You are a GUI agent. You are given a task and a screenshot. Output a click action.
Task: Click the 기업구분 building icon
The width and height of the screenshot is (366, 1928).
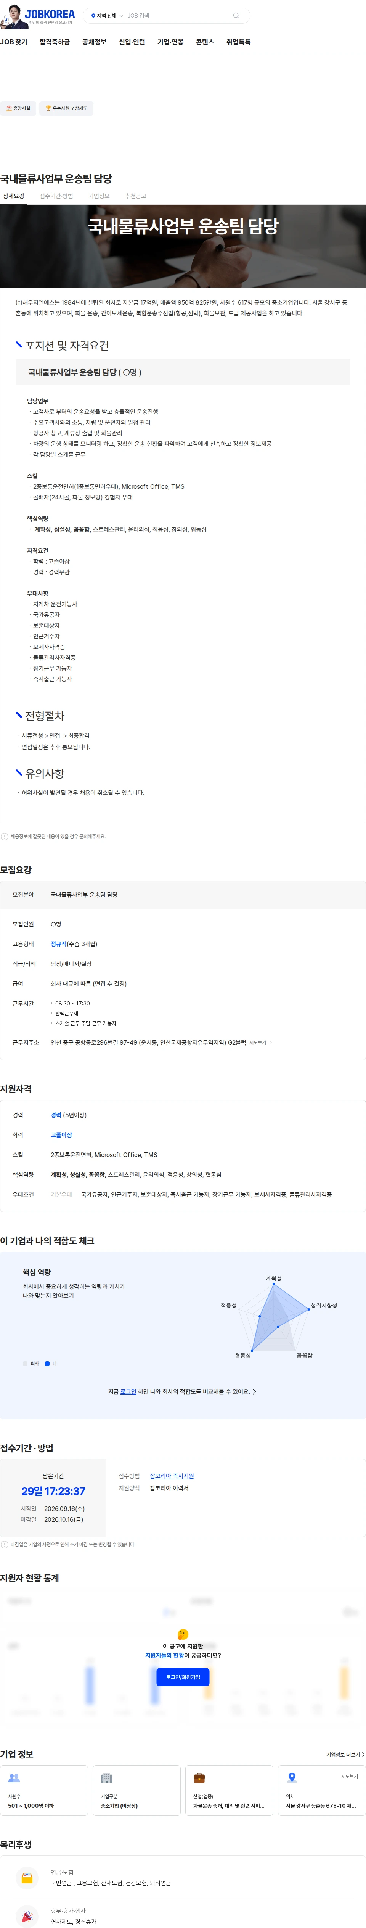pyautogui.click(x=106, y=1778)
